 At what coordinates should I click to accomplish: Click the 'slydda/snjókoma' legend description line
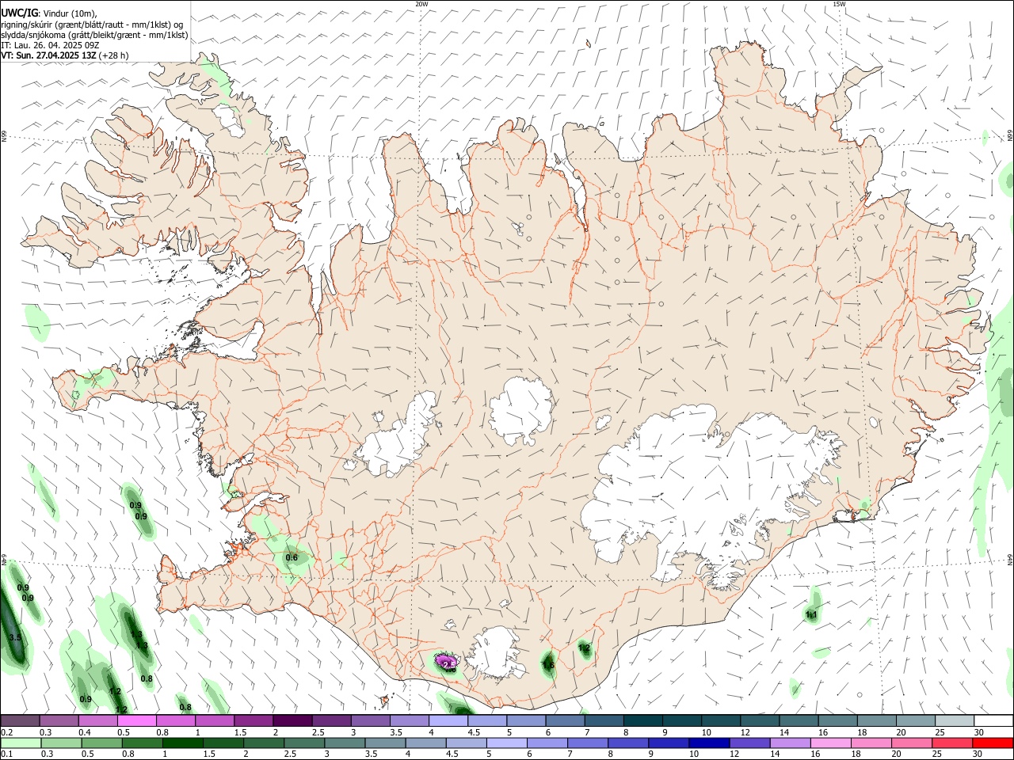coord(94,35)
